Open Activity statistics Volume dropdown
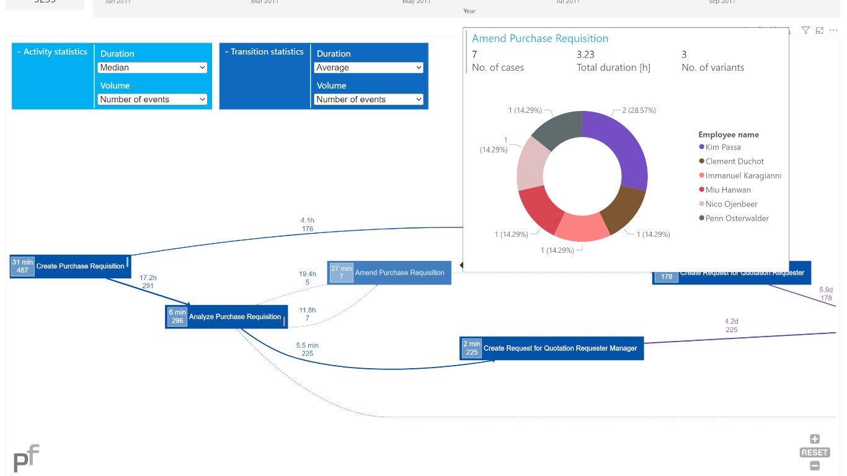The width and height of the screenshot is (847, 476). pos(153,99)
